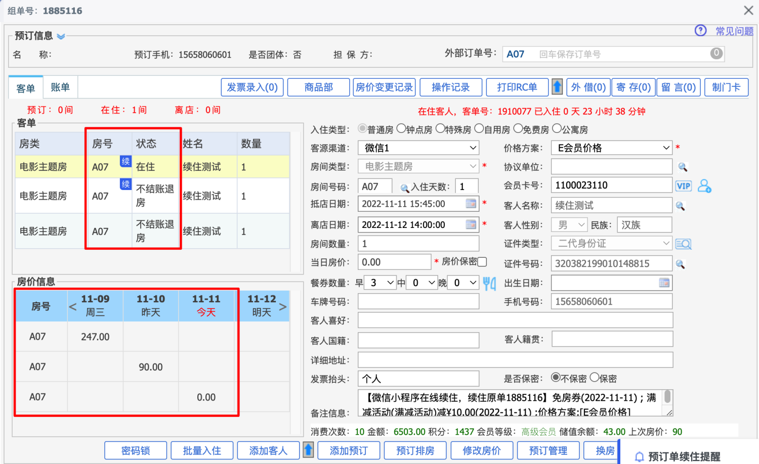The height and width of the screenshot is (464, 759).
Task: Select 免费房 check-in type
Action: click(x=518, y=128)
